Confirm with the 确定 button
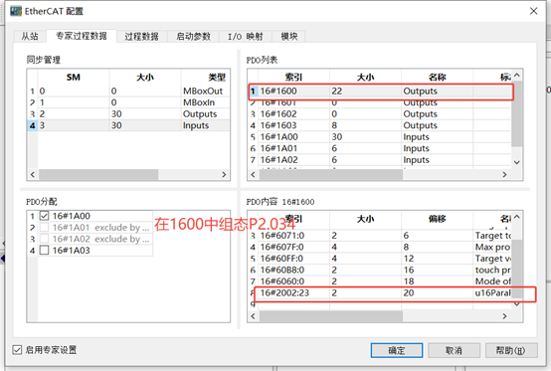Image resolution: width=551 pixels, height=371 pixels. pyautogui.click(x=397, y=350)
